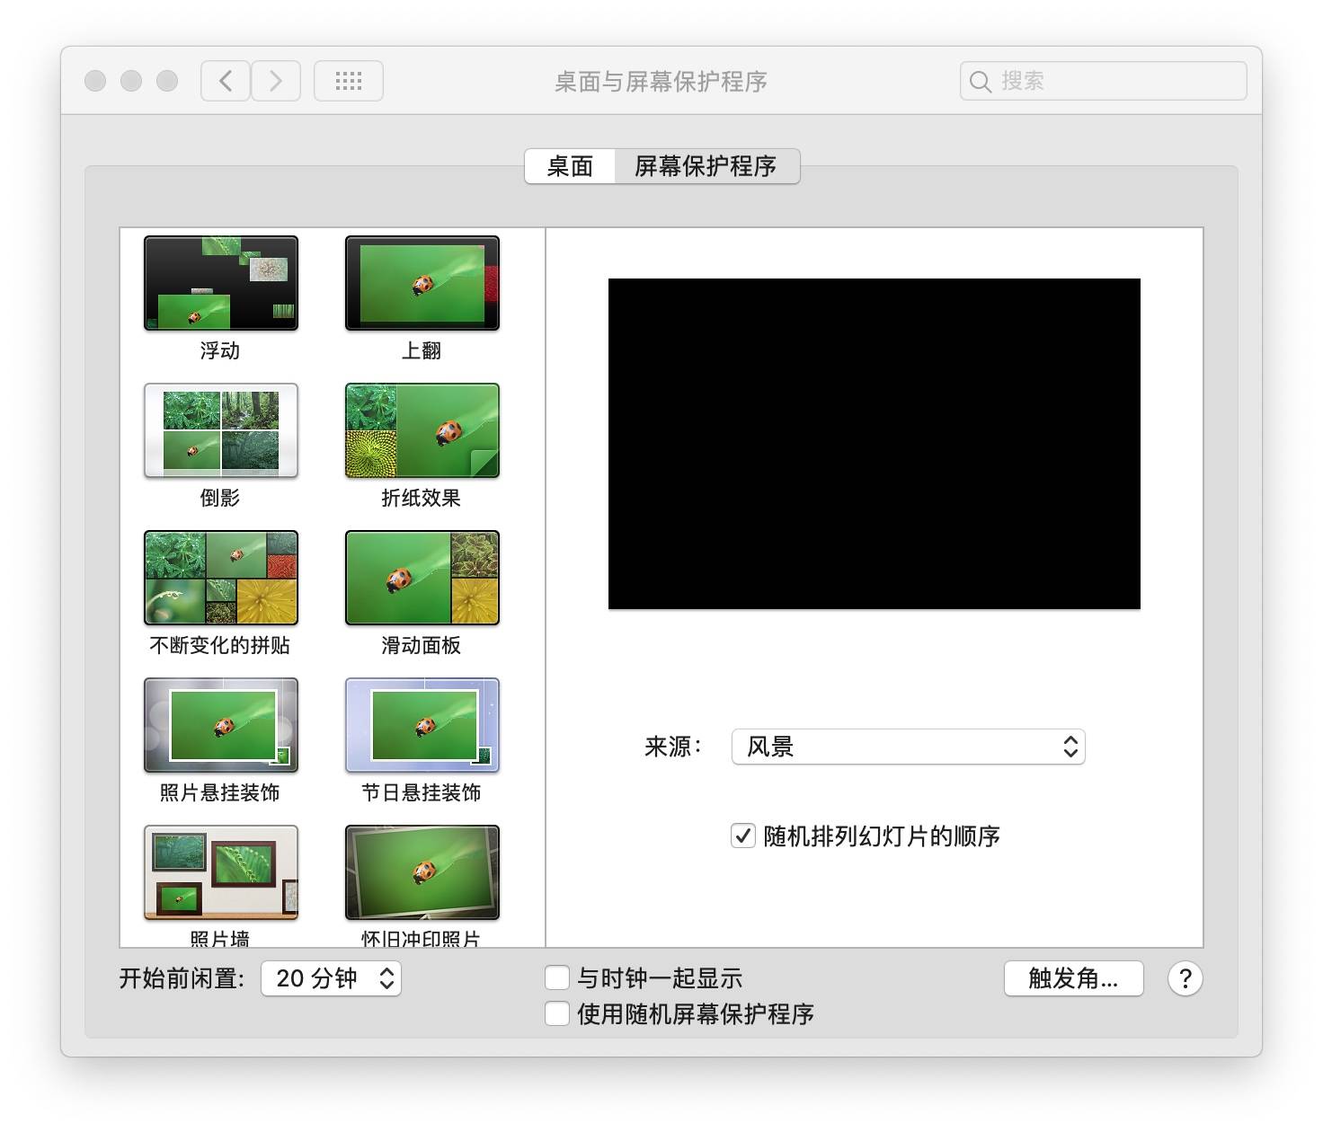Uncheck 随机排列幻灯片的顺序
The height and width of the screenshot is (1132, 1323).
click(741, 836)
